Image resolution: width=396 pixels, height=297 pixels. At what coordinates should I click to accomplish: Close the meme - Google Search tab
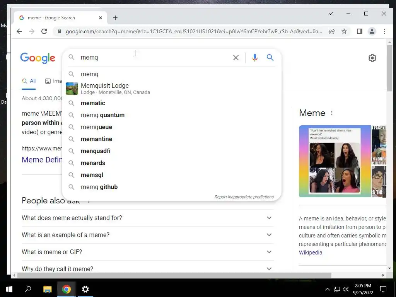101,18
